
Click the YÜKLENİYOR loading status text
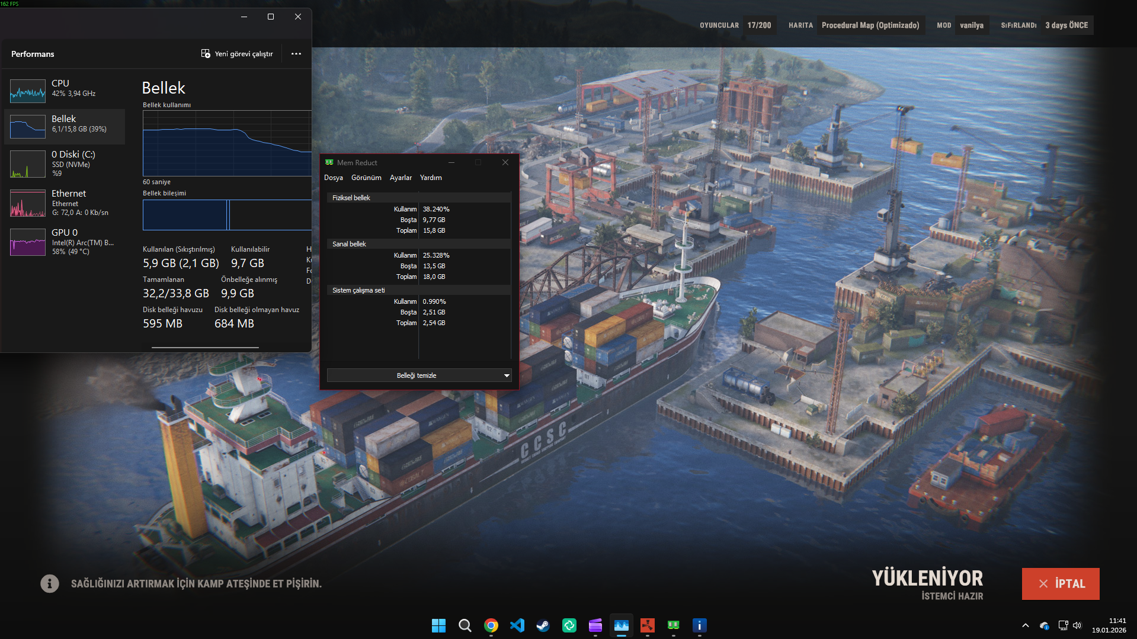[927, 579]
